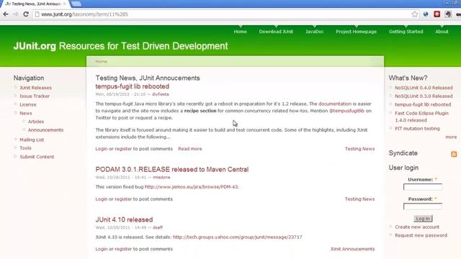The width and height of the screenshot is (461, 259).
Task: Open Download JUnit menu item
Action: click(x=276, y=32)
